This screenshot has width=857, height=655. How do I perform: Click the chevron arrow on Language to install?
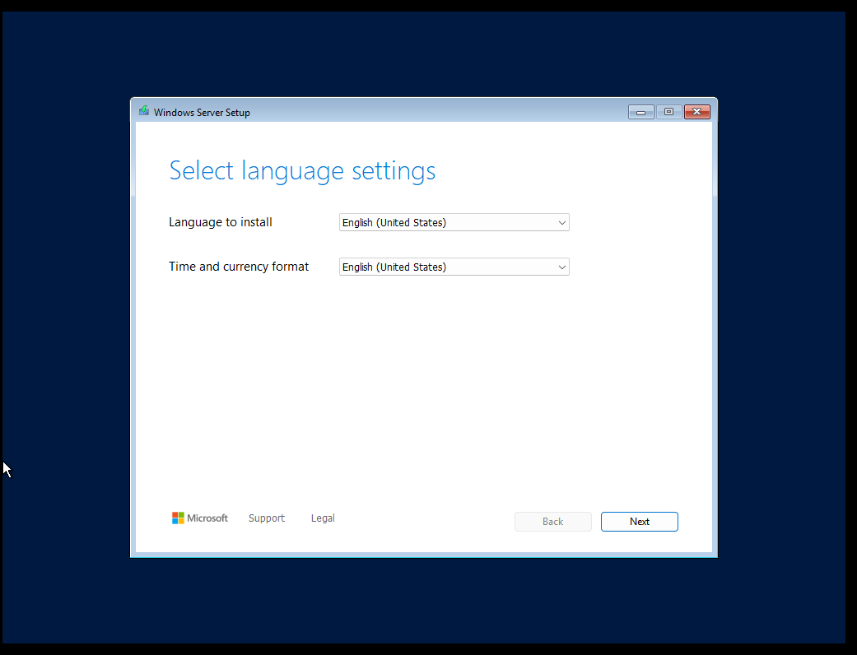(561, 222)
